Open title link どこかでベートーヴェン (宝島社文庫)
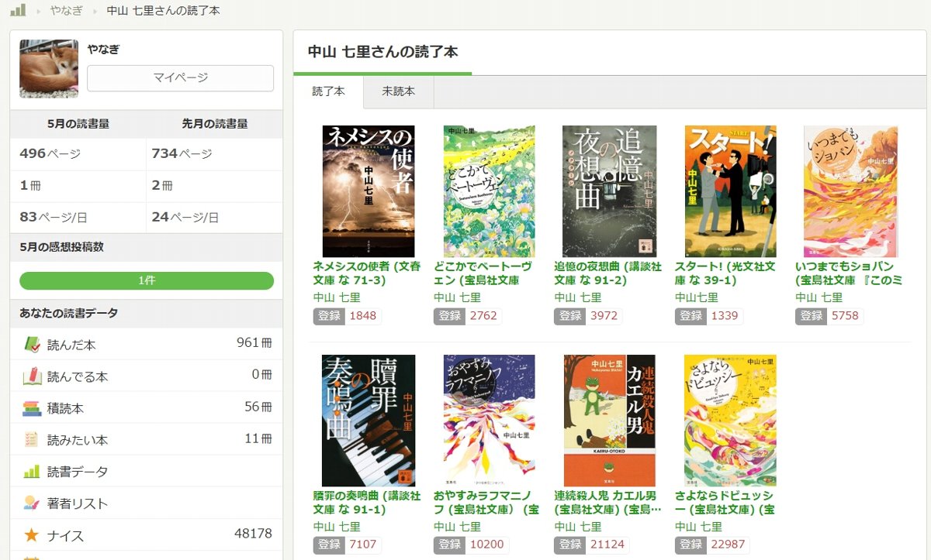 [484, 273]
